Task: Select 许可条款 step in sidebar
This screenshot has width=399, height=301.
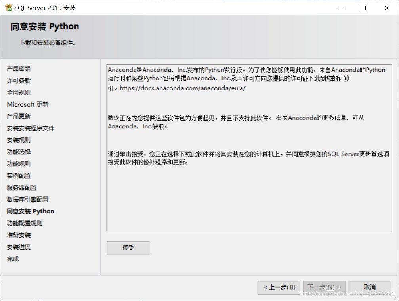Action: [x=19, y=81]
